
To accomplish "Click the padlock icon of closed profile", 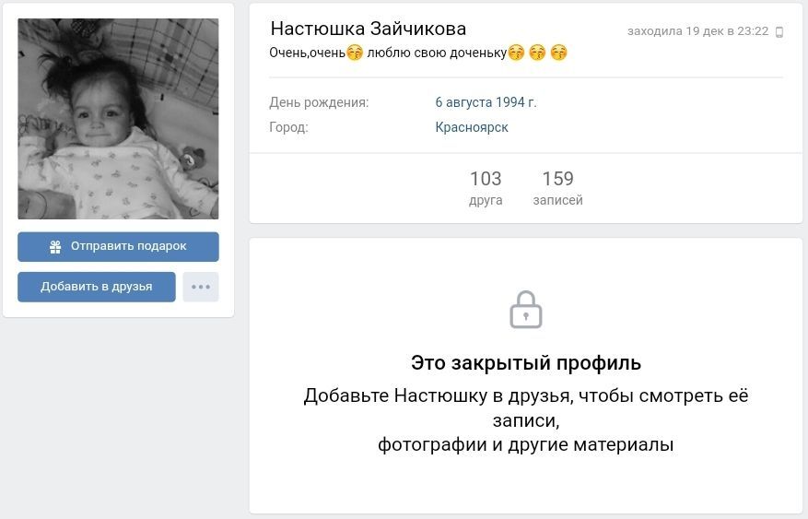I will pos(525,310).
